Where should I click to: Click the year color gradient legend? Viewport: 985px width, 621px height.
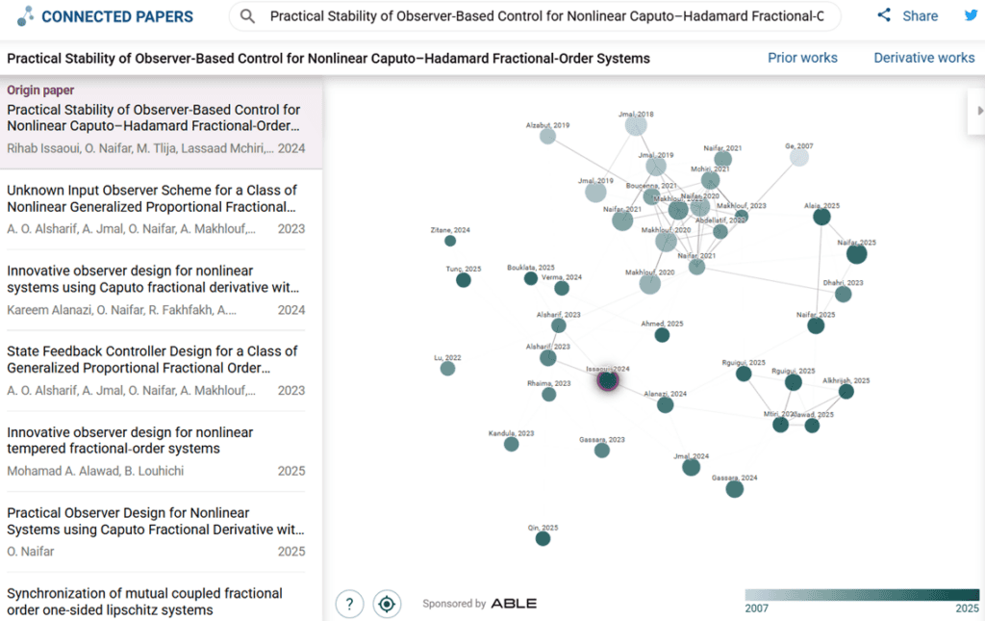(x=862, y=595)
